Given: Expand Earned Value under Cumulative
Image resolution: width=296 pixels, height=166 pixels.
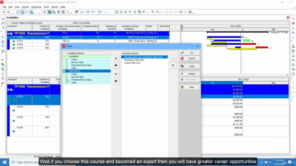Looking at the screenshot, I should [67, 62].
